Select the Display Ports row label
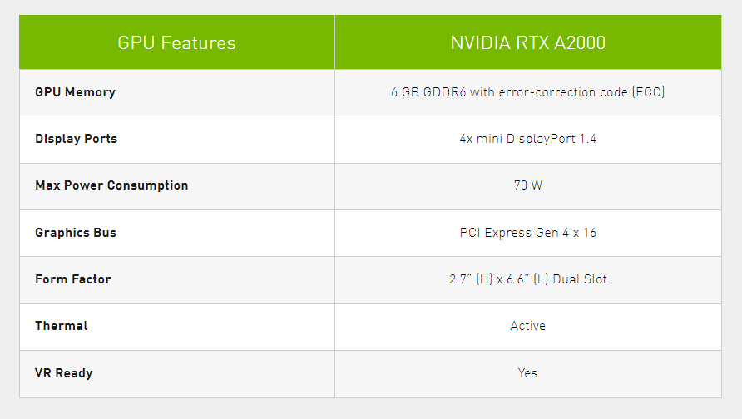Image resolution: width=742 pixels, height=419 pixels. pyautogui.click(x=77, y=139)
